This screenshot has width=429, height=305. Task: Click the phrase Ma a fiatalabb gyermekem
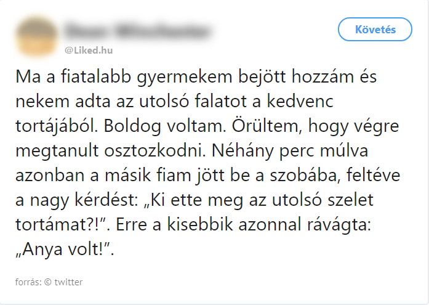click(x=124, y=76)
